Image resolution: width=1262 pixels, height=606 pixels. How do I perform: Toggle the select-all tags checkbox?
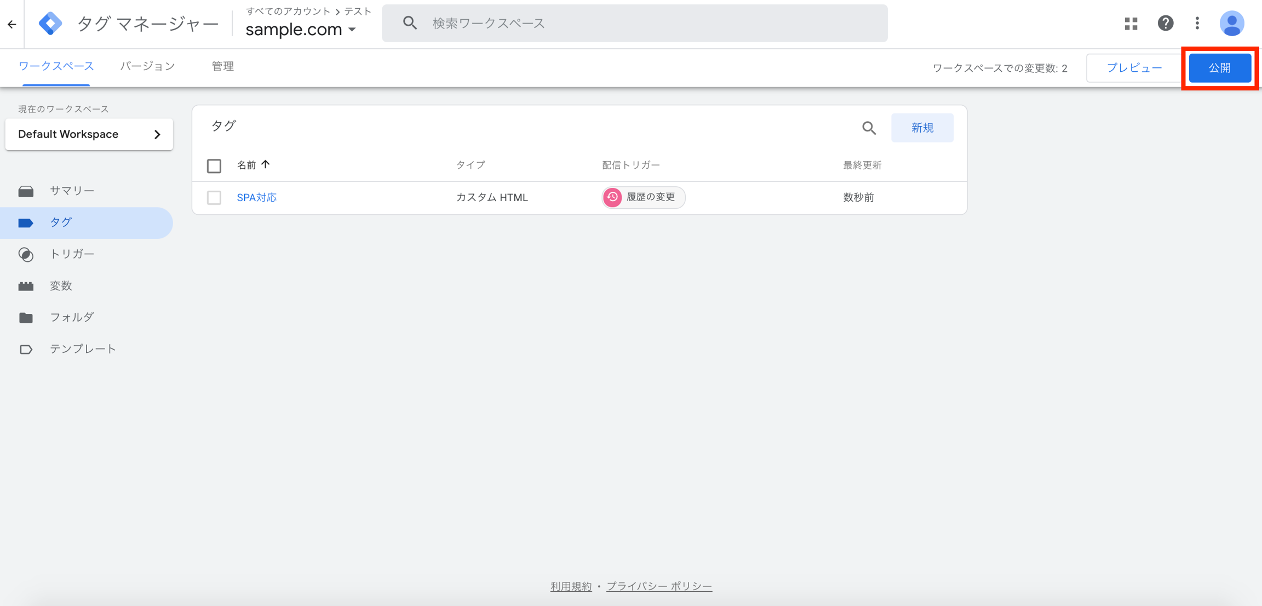click(214, 165)
